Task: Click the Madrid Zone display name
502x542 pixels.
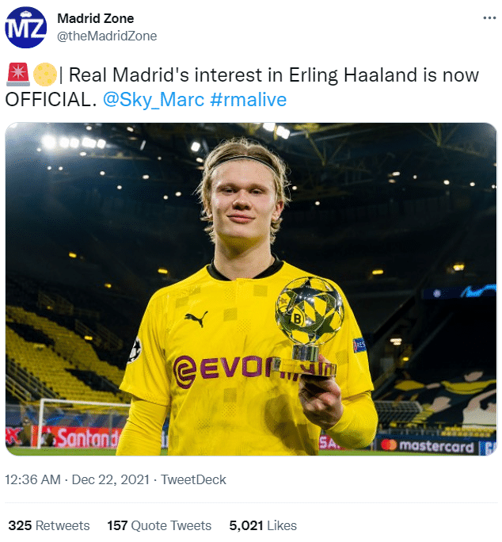Action: pyautogui.click(x=96, y=18)
